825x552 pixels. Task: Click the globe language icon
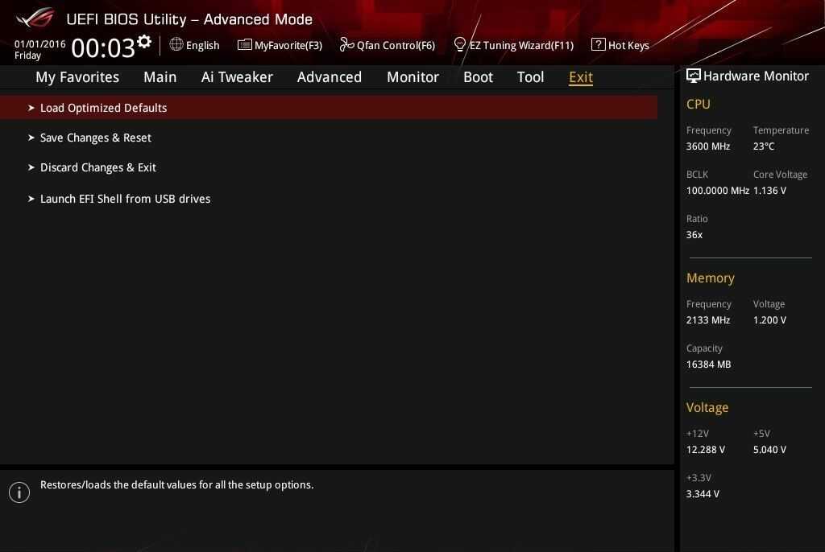[x=176, y=44]
